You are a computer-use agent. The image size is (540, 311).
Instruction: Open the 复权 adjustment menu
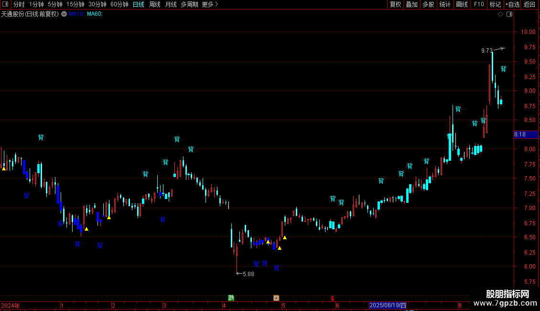coord(395,4)
